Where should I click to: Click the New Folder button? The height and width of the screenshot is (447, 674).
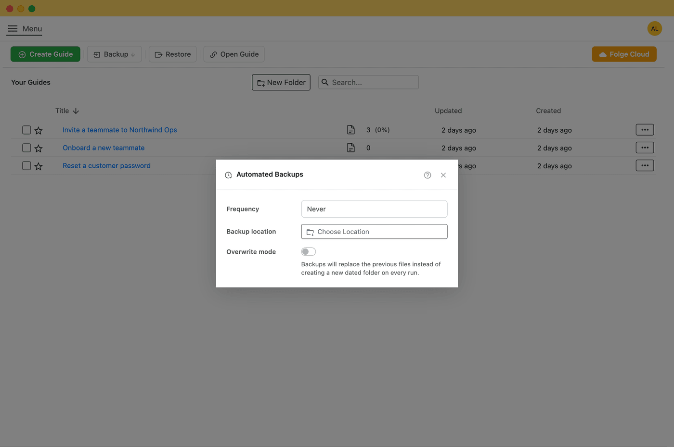coord(281,82)
